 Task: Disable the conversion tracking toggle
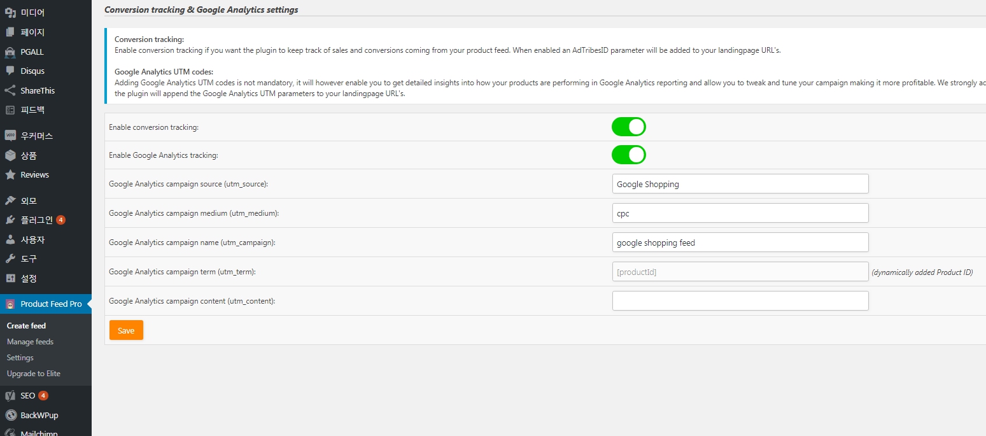pos(628,127)
